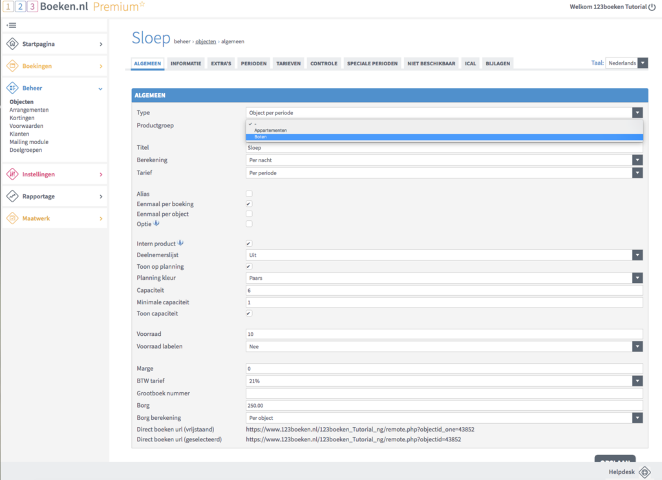
Task: Expand the Rapportage menu chevron
Action: point(101,196)
